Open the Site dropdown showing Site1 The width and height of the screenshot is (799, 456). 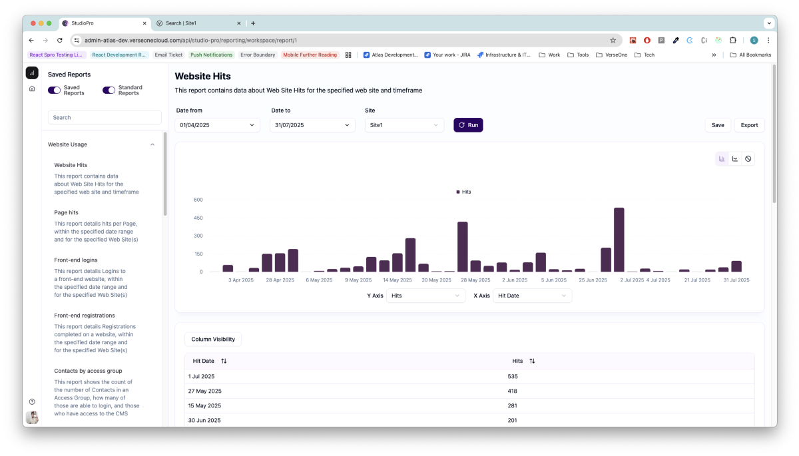[404, 125]
